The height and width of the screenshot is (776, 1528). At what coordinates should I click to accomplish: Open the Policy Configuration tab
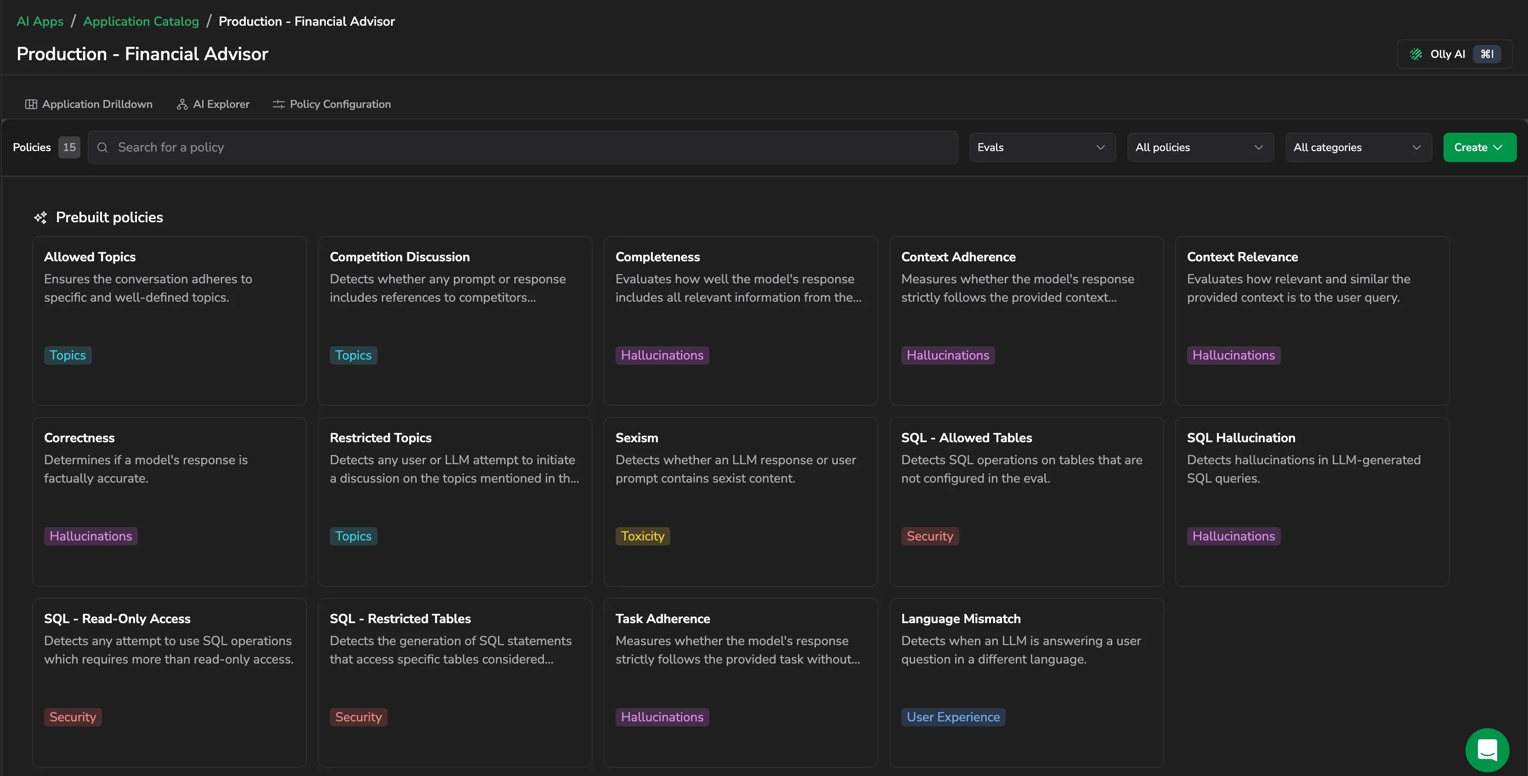(x=332, y=104)
